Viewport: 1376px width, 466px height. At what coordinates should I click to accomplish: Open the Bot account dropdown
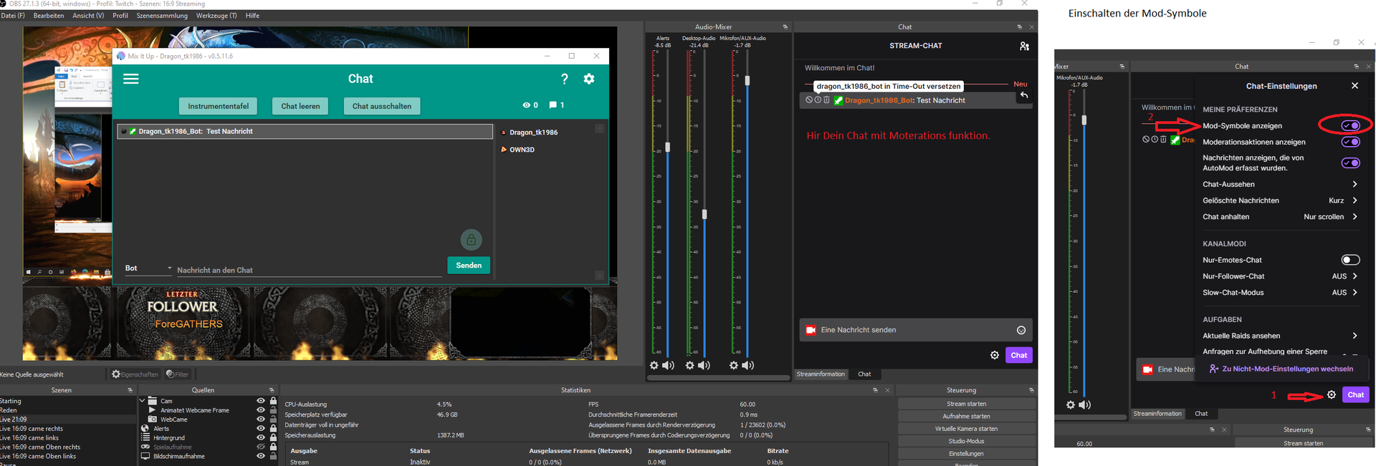point(148,268)
